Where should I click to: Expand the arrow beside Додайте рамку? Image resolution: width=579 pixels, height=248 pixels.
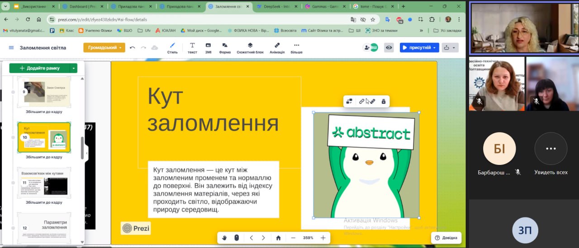(73, 68)
